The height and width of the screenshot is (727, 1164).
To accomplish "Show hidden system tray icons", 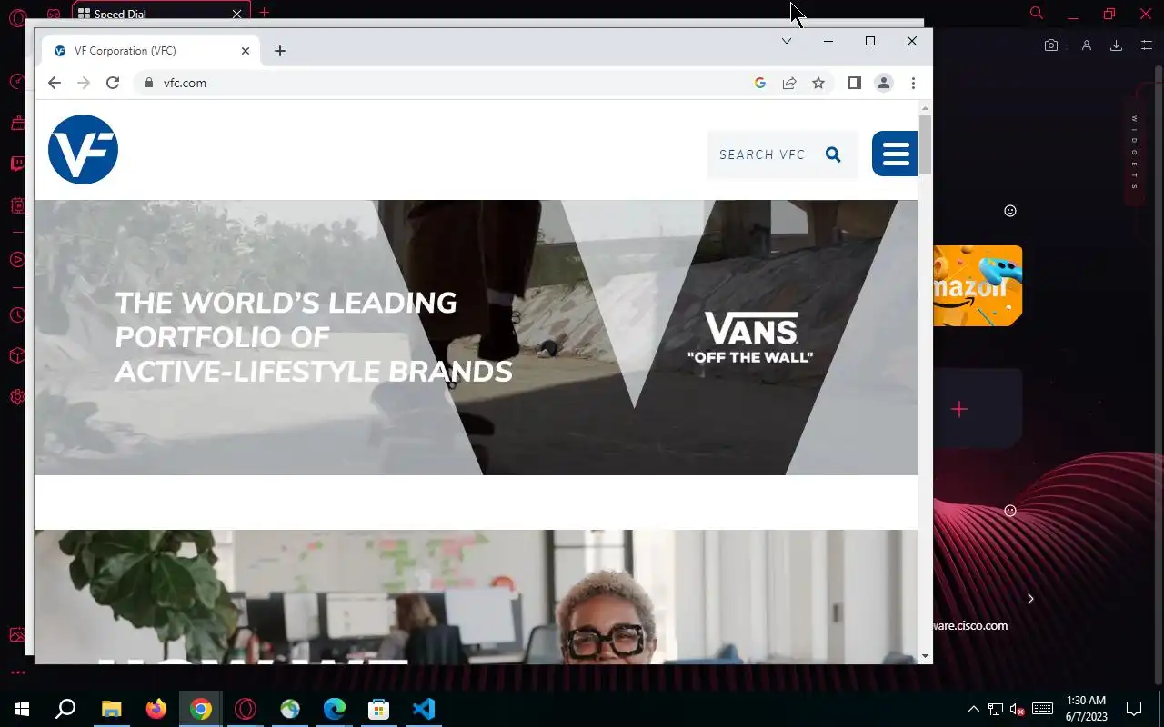I will pos(973,709).
